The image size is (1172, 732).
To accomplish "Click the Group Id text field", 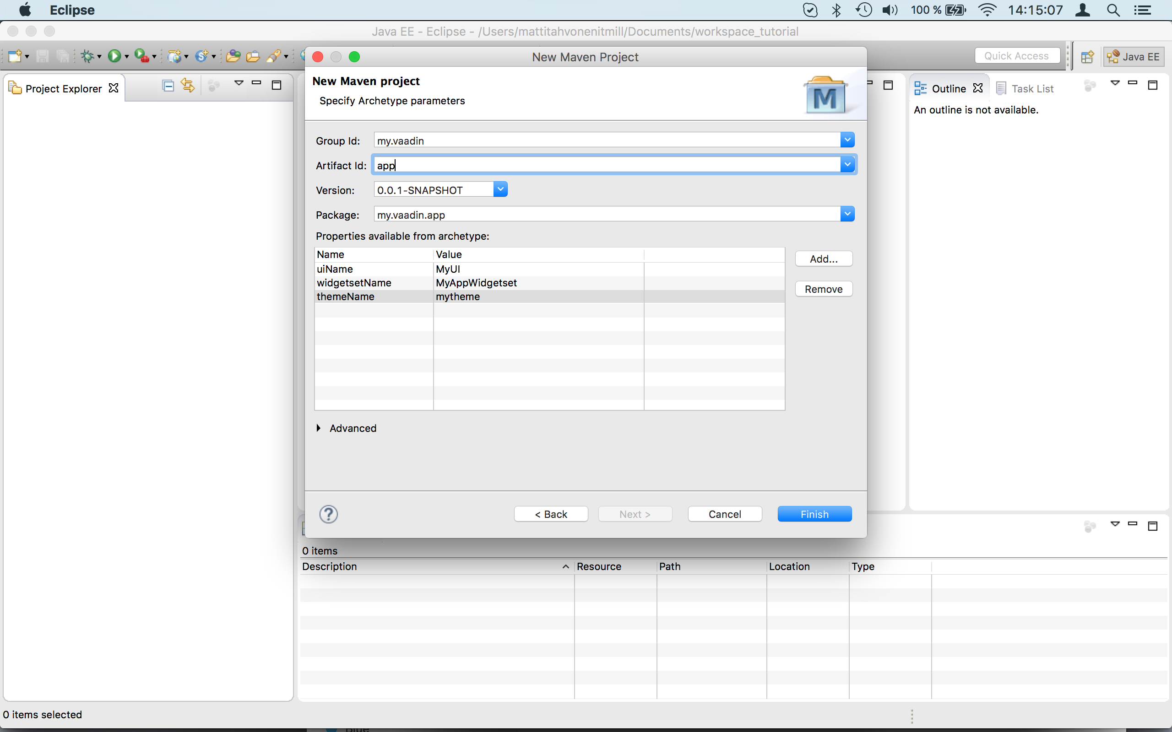I will point(607,140).
